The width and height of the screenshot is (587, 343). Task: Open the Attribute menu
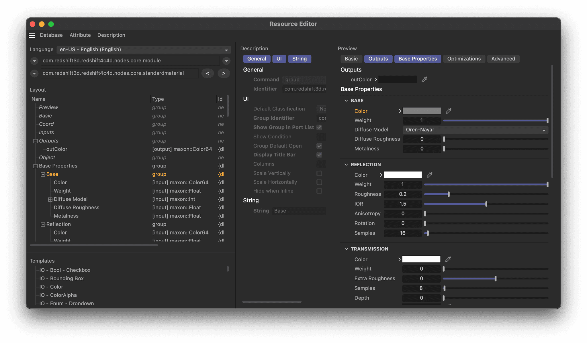click(80, 35)
